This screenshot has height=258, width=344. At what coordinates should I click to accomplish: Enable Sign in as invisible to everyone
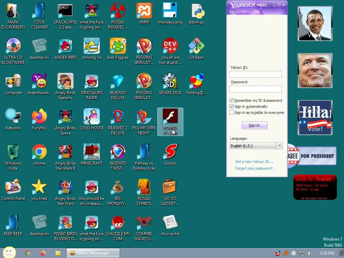click(x=231, y=113)
